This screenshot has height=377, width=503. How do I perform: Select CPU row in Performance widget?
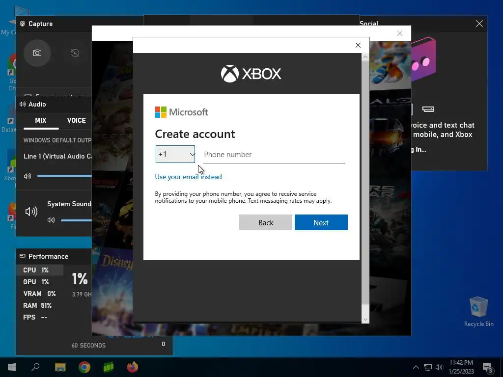(x=40, y=270)
